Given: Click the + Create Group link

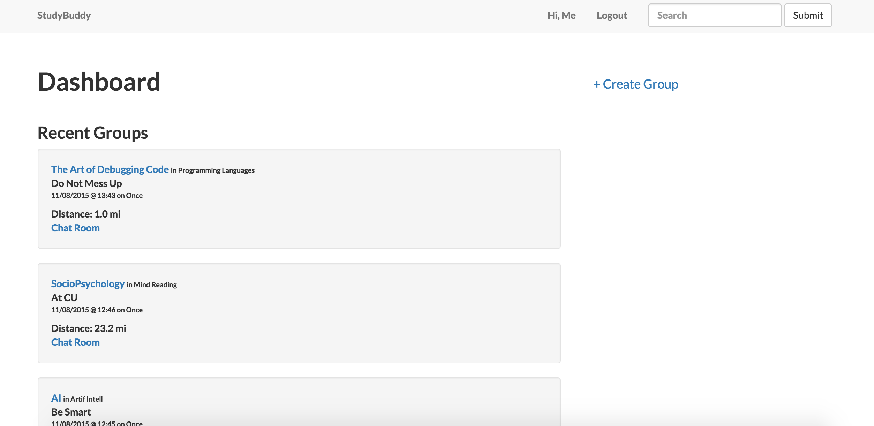Looking at the screenshot, I should point(635,84).
